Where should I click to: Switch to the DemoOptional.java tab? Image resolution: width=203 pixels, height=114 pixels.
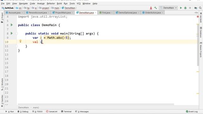tap(128, 13)
